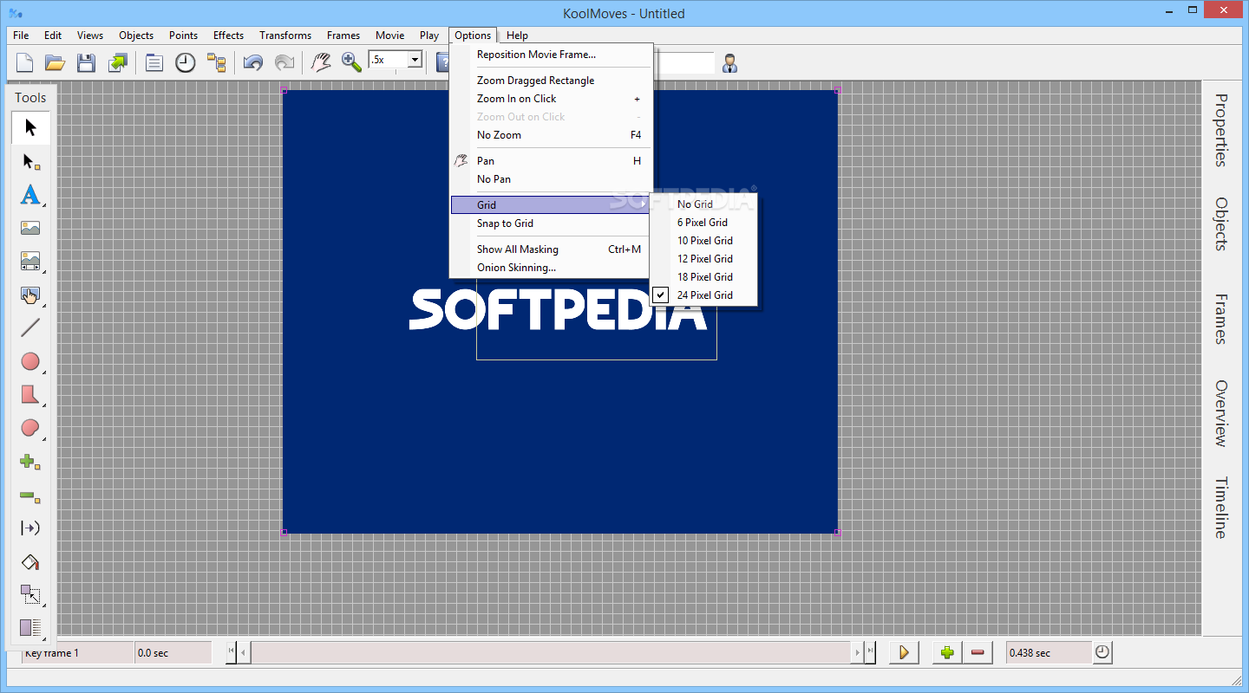Viewport: 1249px width, 693px height.
Task: Select the slideshow image strip tool
Action: click(x=30, y=262)
